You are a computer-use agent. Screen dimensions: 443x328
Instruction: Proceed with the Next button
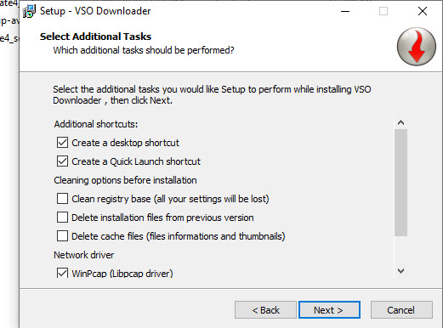point(329,310)
